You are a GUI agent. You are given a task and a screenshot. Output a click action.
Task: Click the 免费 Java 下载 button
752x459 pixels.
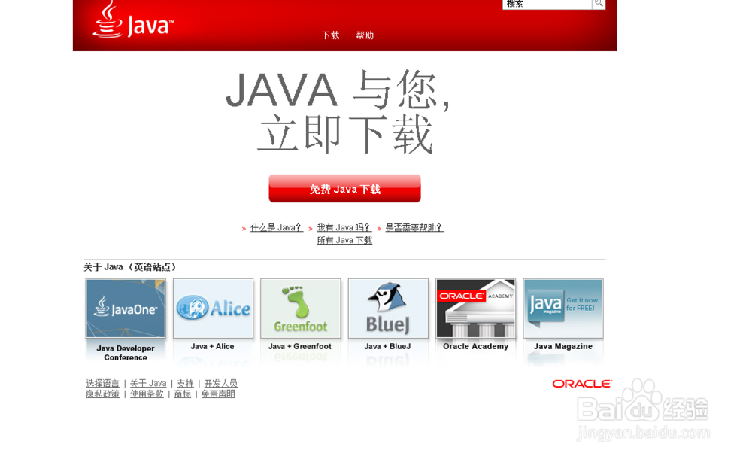coord(344,188)
